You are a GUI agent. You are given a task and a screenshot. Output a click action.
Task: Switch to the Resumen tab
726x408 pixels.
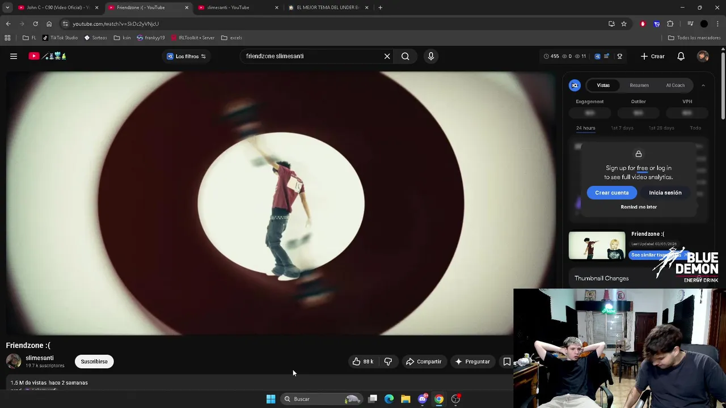pyautogui.click(x=639, y=85)
